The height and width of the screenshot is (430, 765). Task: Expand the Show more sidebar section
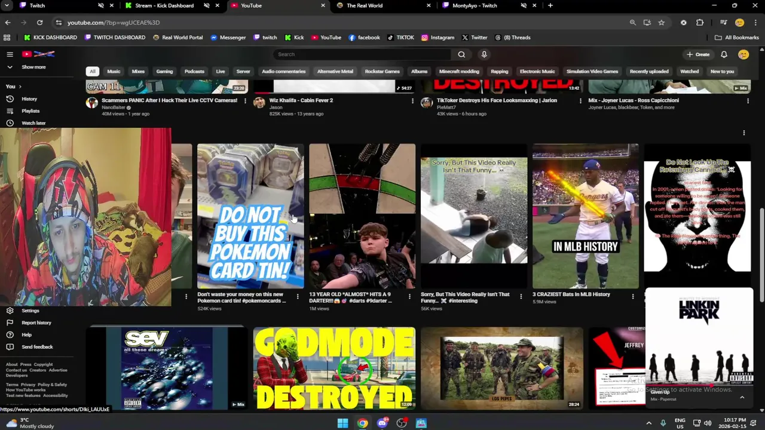[33, 67]
